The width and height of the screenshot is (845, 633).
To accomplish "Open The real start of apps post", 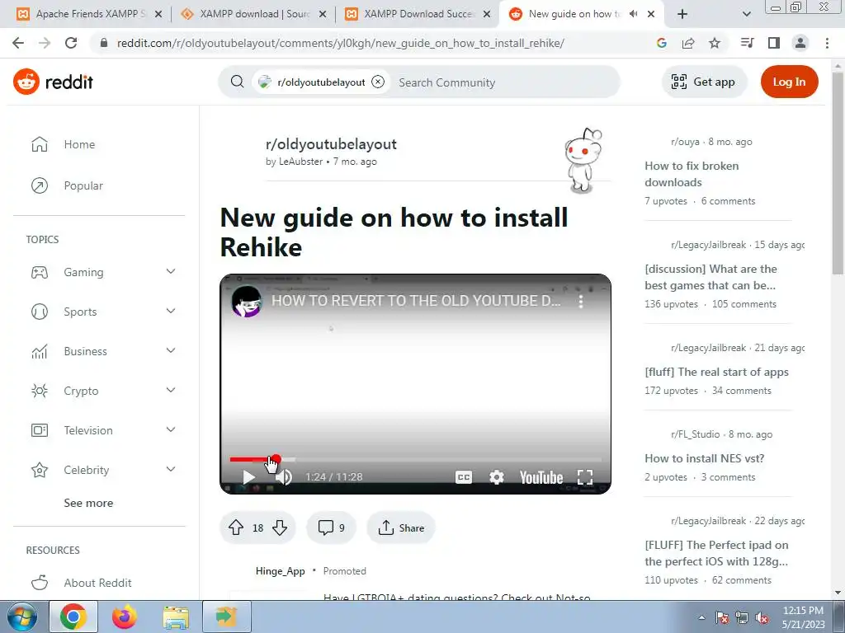I will click(x=717, y=372).
